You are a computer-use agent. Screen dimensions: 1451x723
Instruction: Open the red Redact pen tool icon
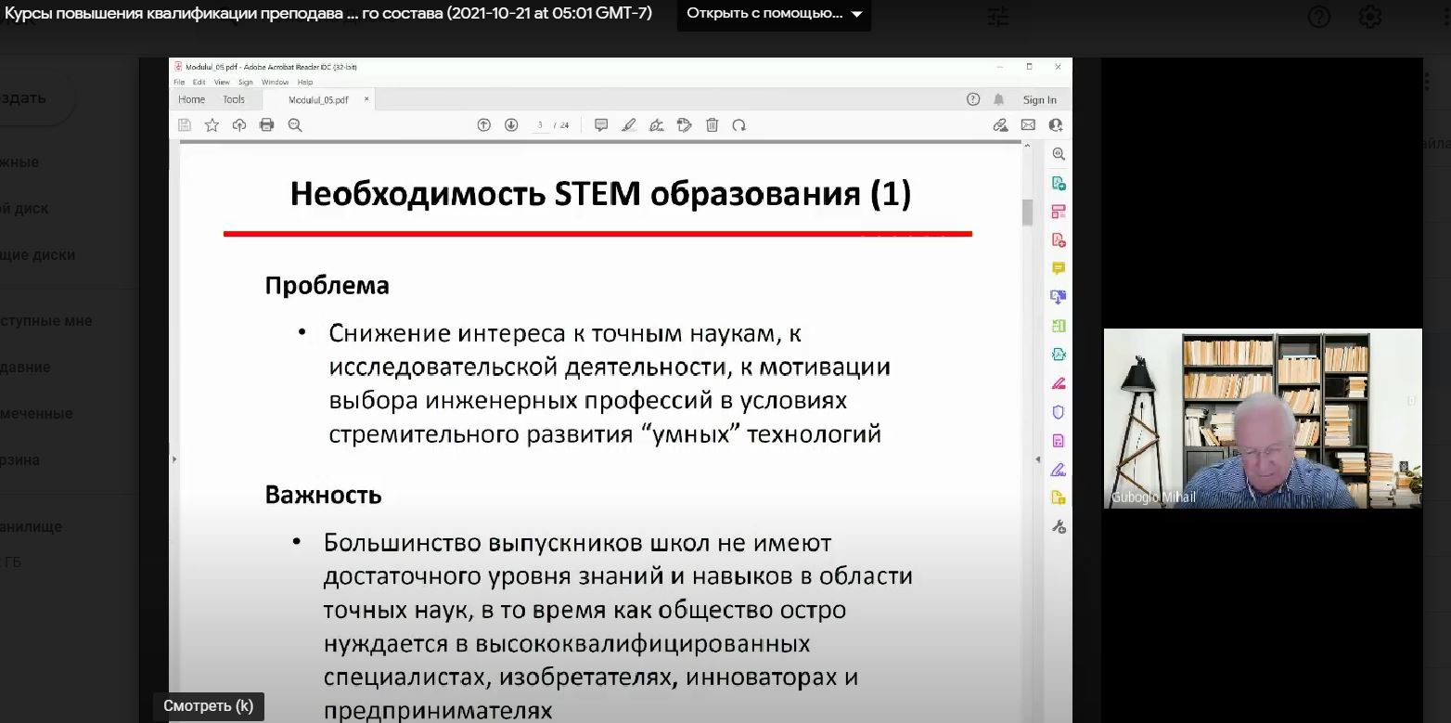click(x=1059, y=383)
